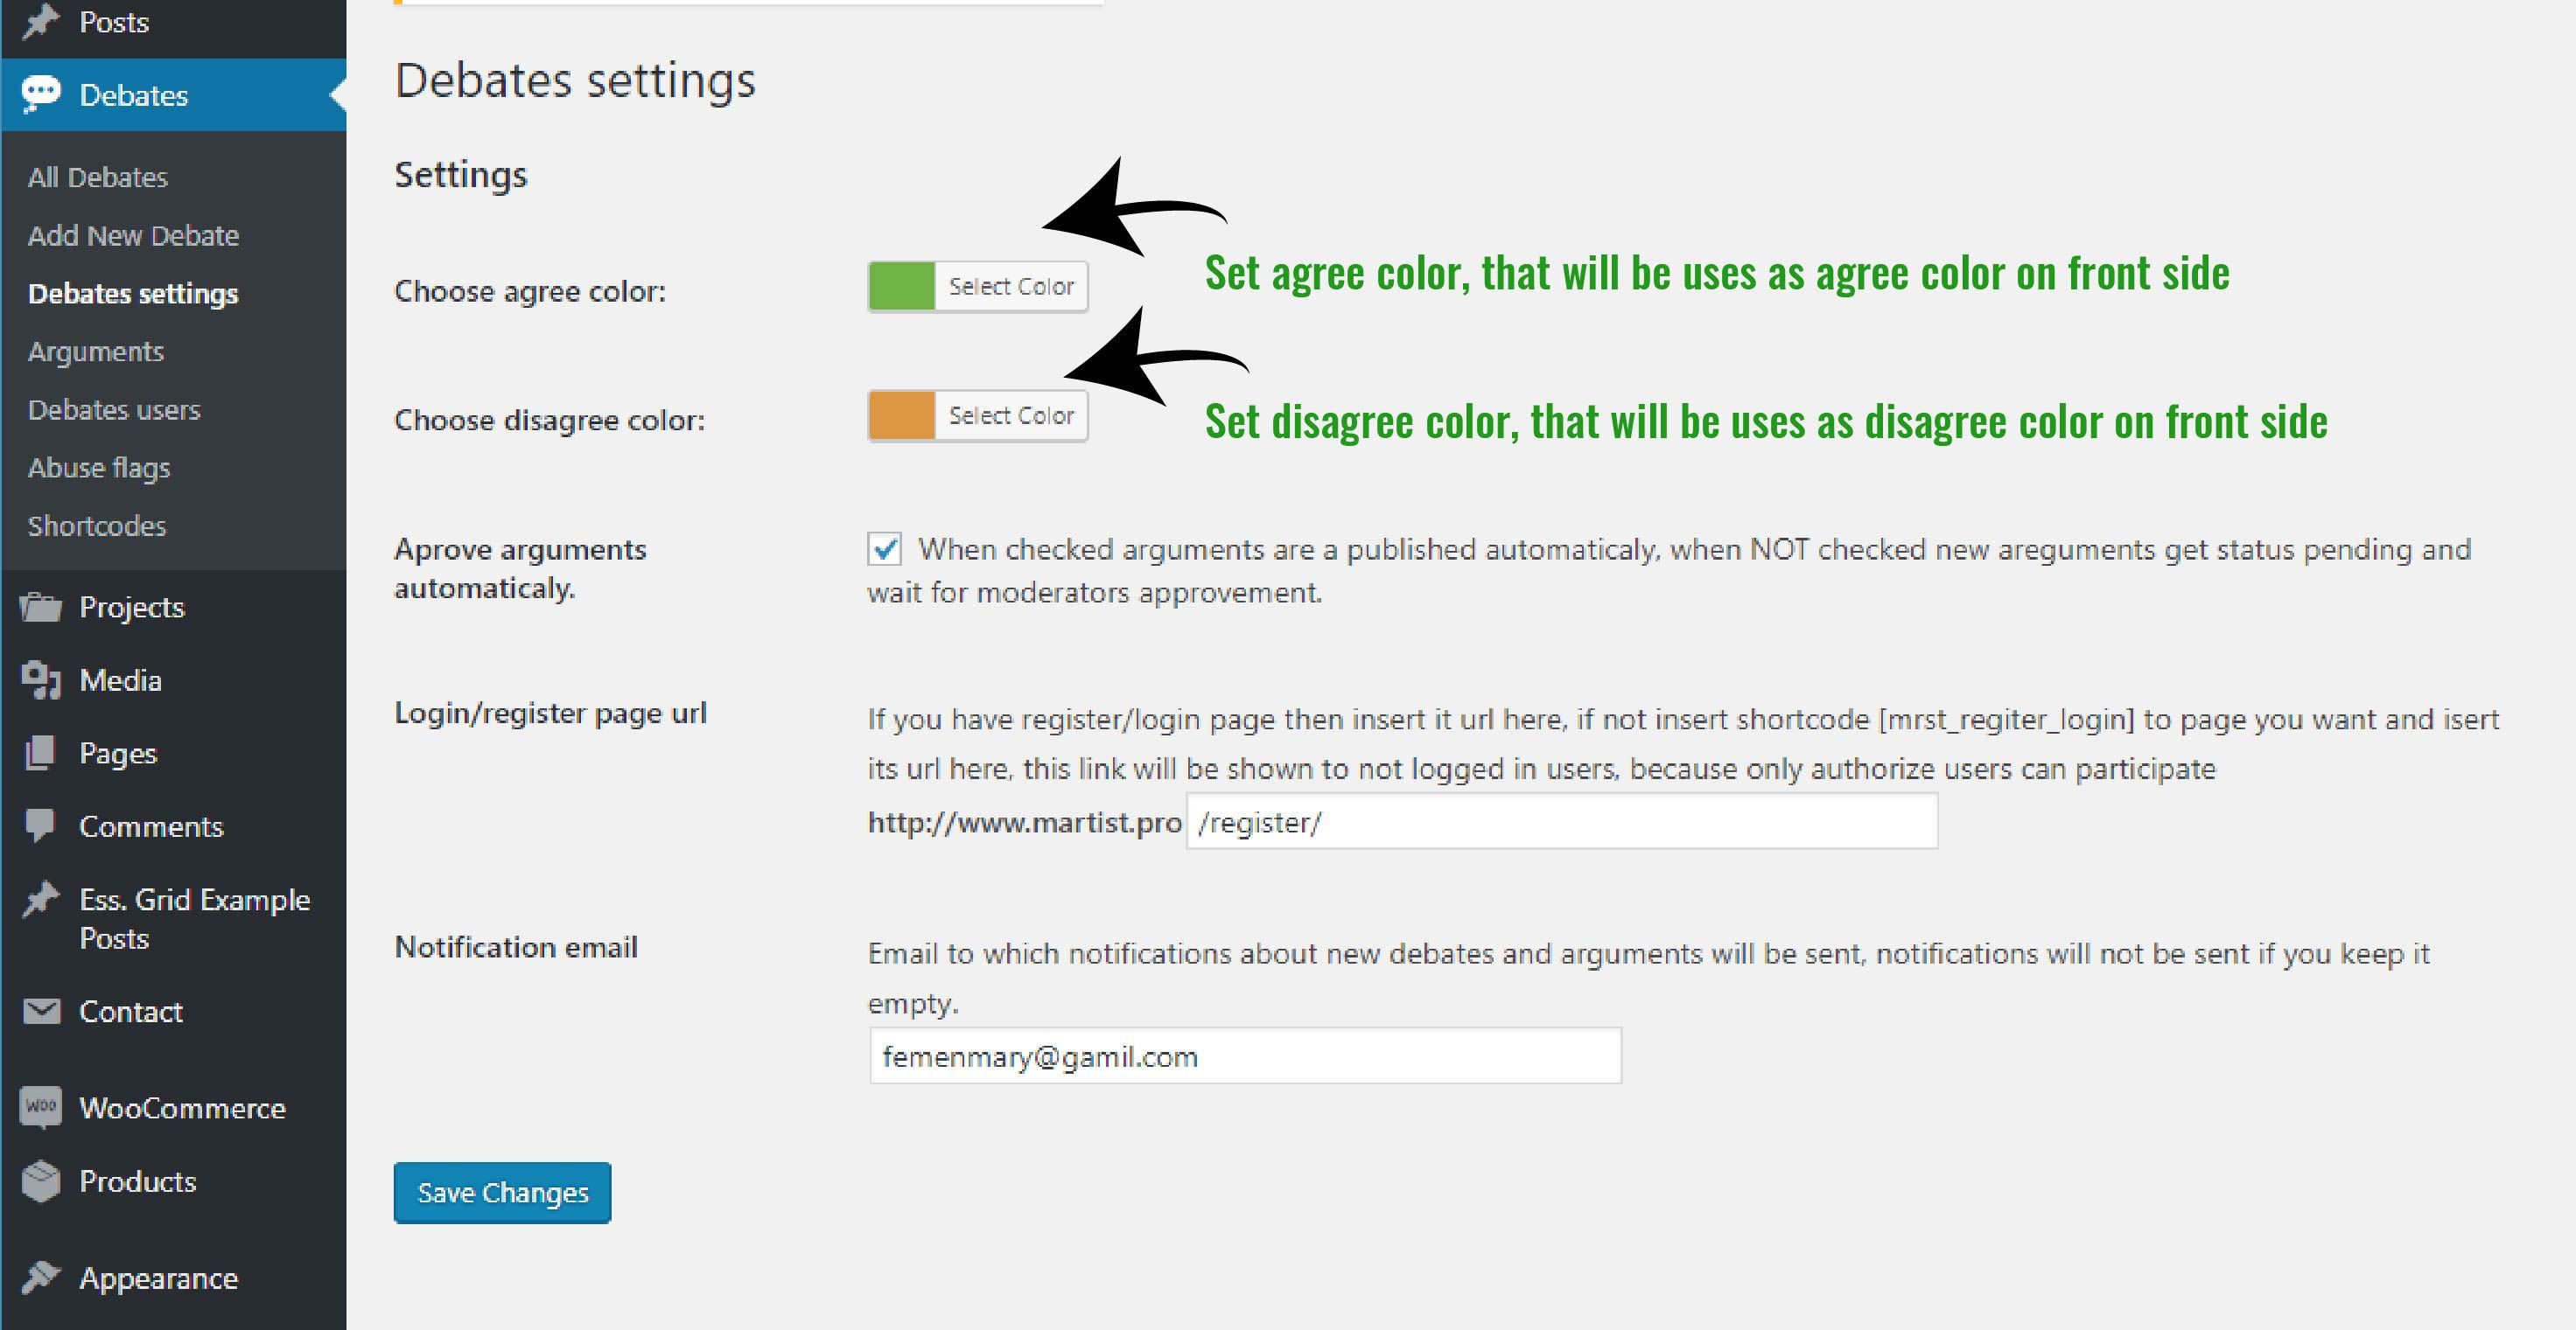Screen dimensions: 2576x1330
Task: Click the Appearance paintbrush icon
Action: click(x=41, y=1277)
